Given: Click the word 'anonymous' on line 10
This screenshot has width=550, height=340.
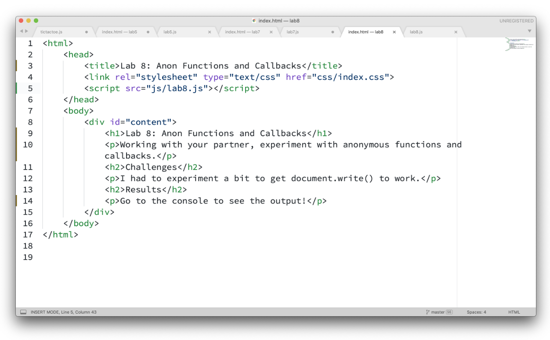Looking at the screenshot, I should click(366, 145).
